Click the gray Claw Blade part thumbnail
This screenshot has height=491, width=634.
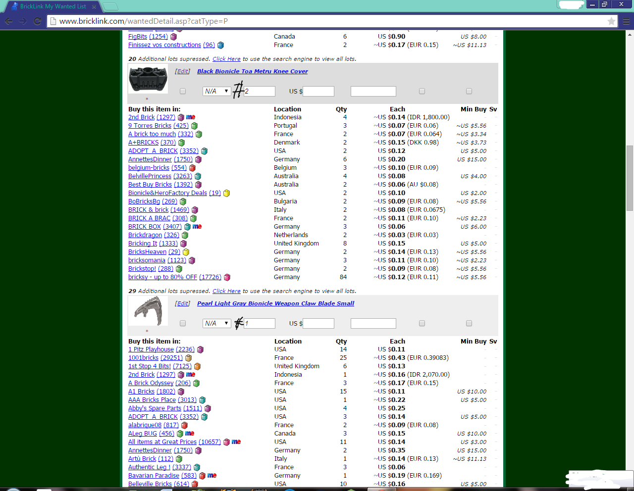[x=148, y=311]
